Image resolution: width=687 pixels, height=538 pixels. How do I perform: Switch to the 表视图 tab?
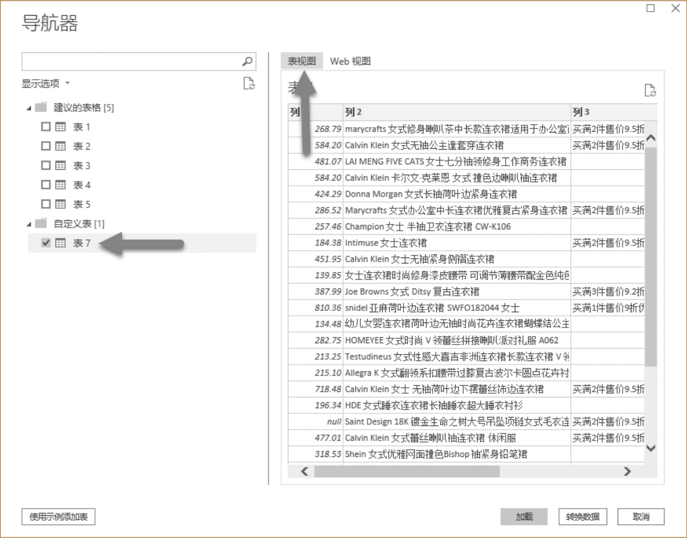click(x=301, y=61)
